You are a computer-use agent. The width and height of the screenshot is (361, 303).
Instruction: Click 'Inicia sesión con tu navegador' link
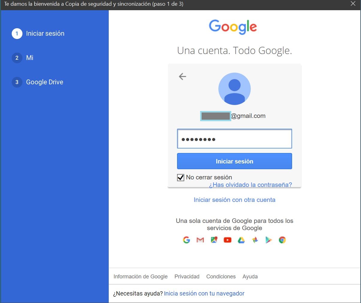(204, 293)
